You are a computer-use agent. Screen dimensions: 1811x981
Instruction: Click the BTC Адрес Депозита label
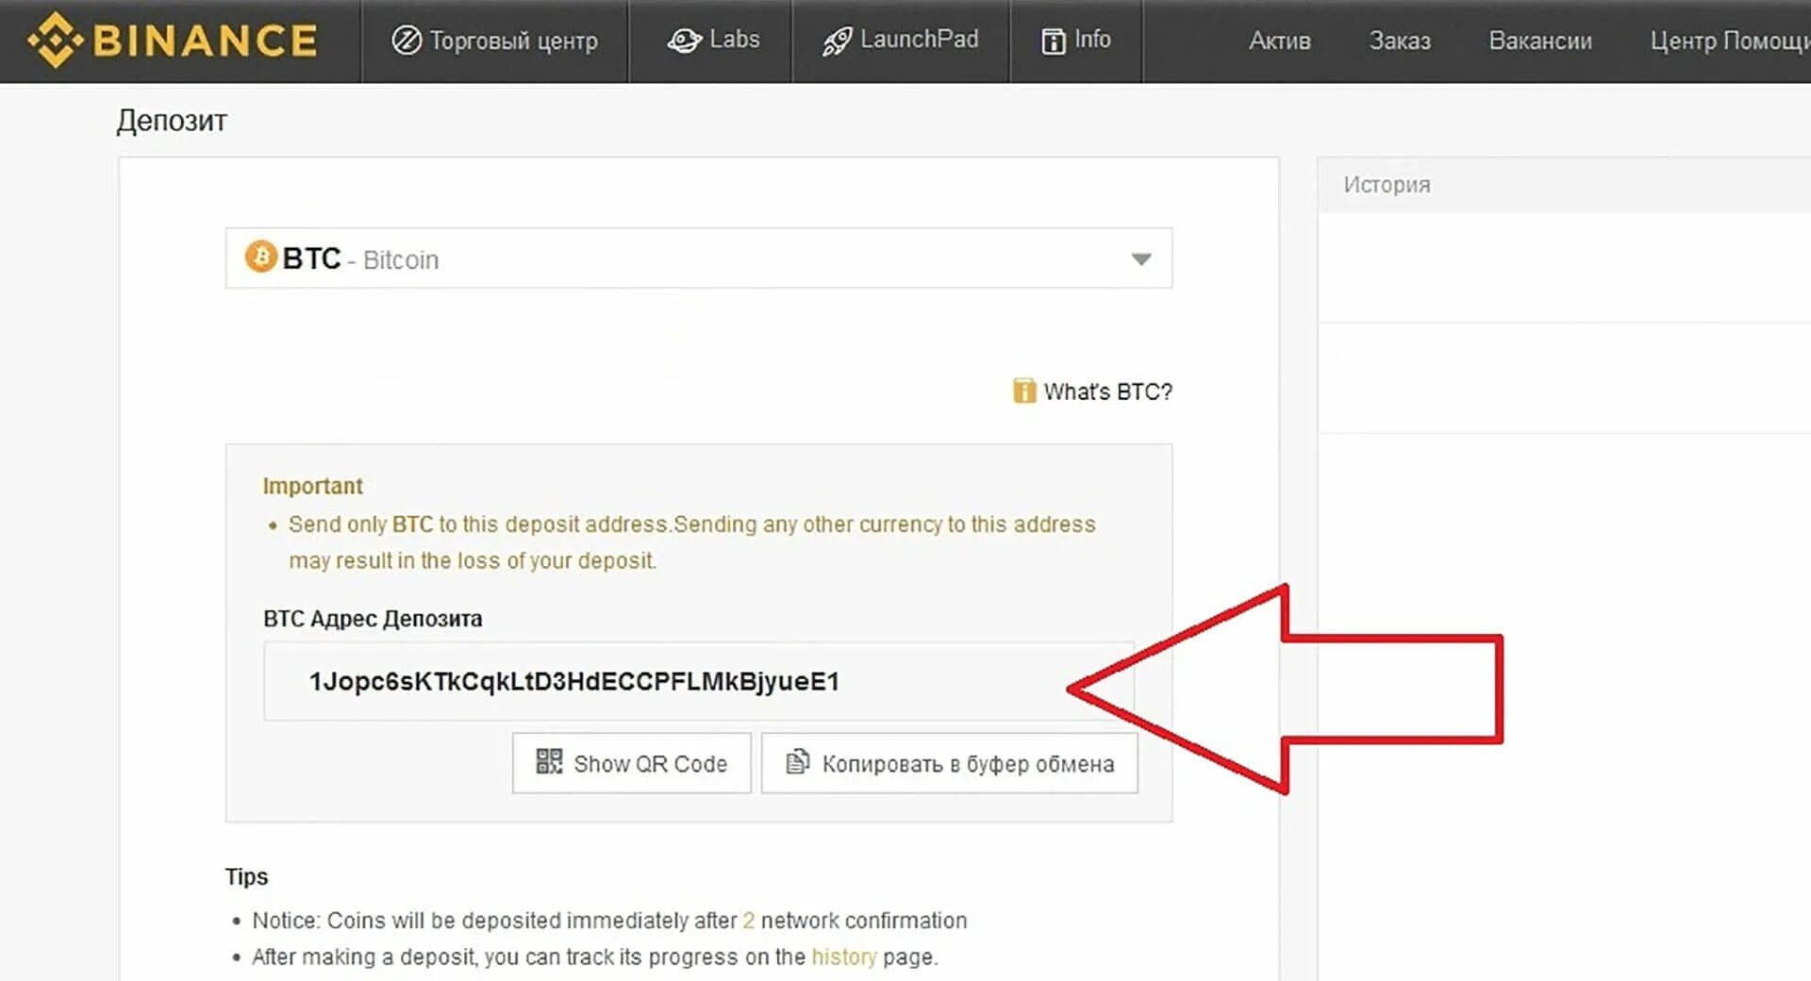373,619
